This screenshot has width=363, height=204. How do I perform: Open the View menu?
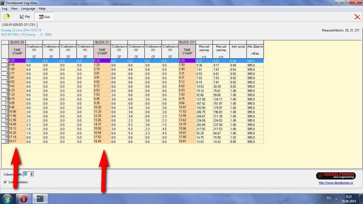tap(14, 8)
